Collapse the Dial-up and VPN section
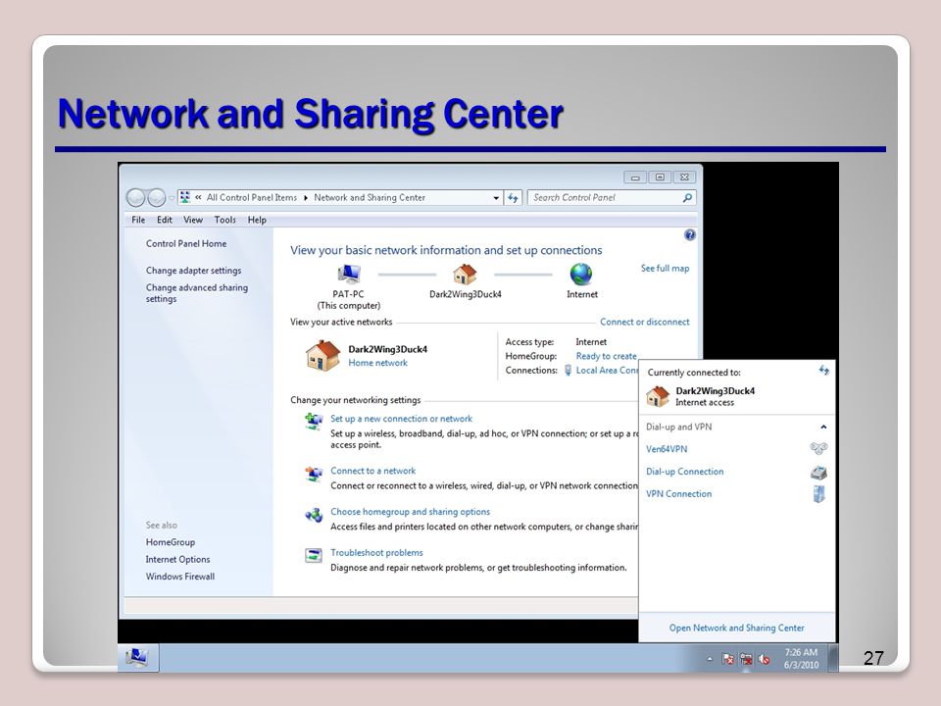941x706 pixels. coord(823,427)
